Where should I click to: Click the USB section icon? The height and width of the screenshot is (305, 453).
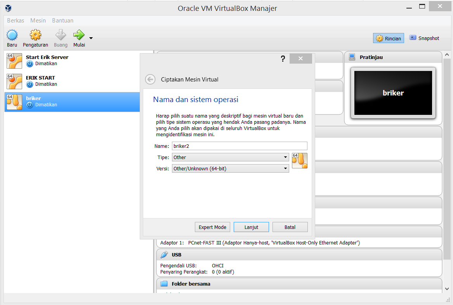click(164, 255)
